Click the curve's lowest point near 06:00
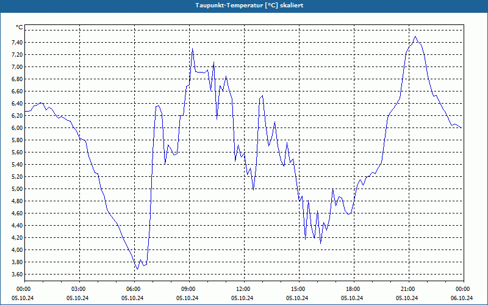The image size is (488, 305). point(137,269)
